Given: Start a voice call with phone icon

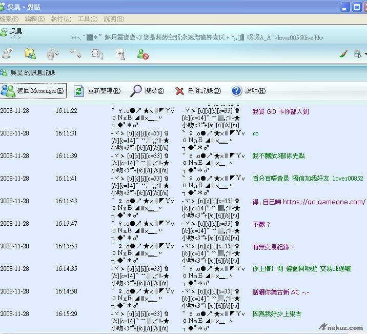Looking at the screenshot, I should (75, 53).
